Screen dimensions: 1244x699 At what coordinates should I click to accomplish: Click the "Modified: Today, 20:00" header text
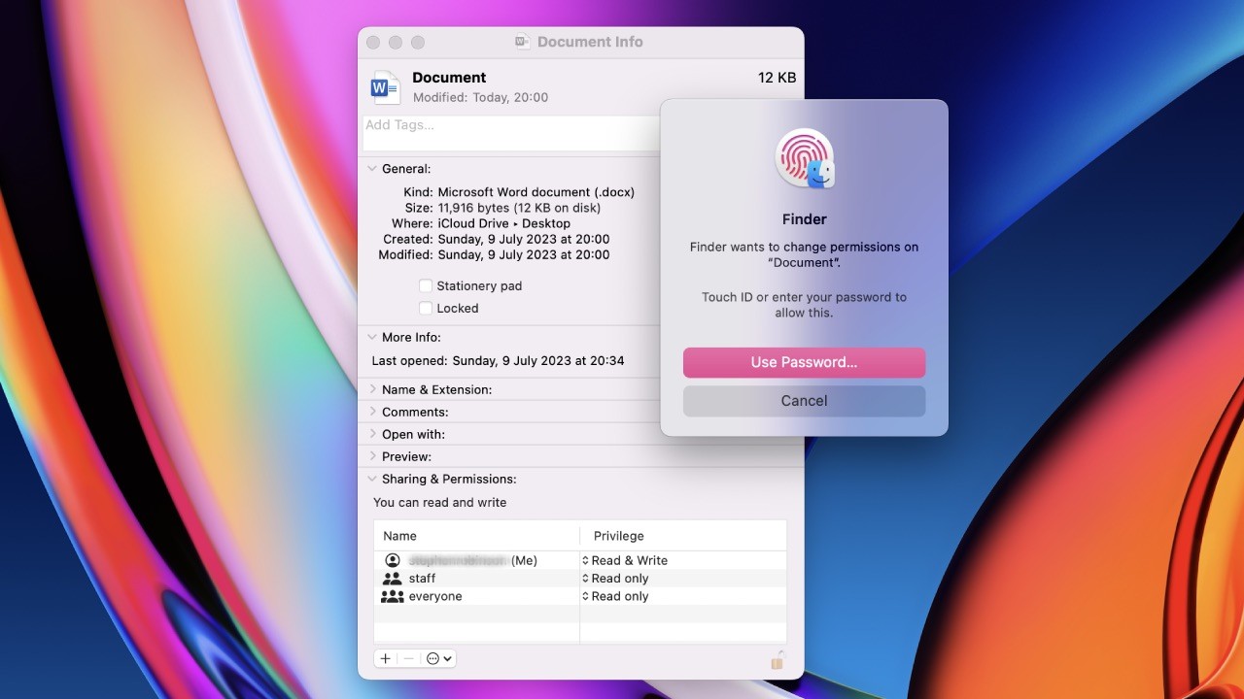tap(480, 98)
